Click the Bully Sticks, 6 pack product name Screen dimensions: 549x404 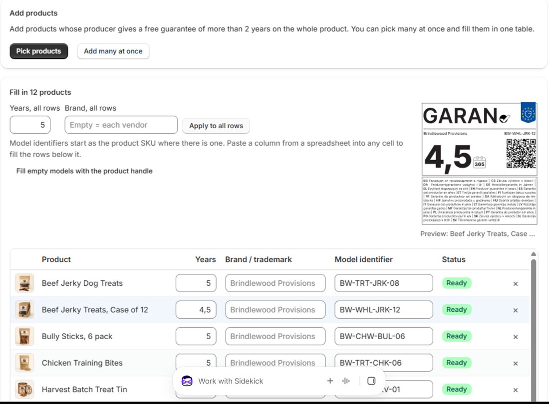coord(77,337)
